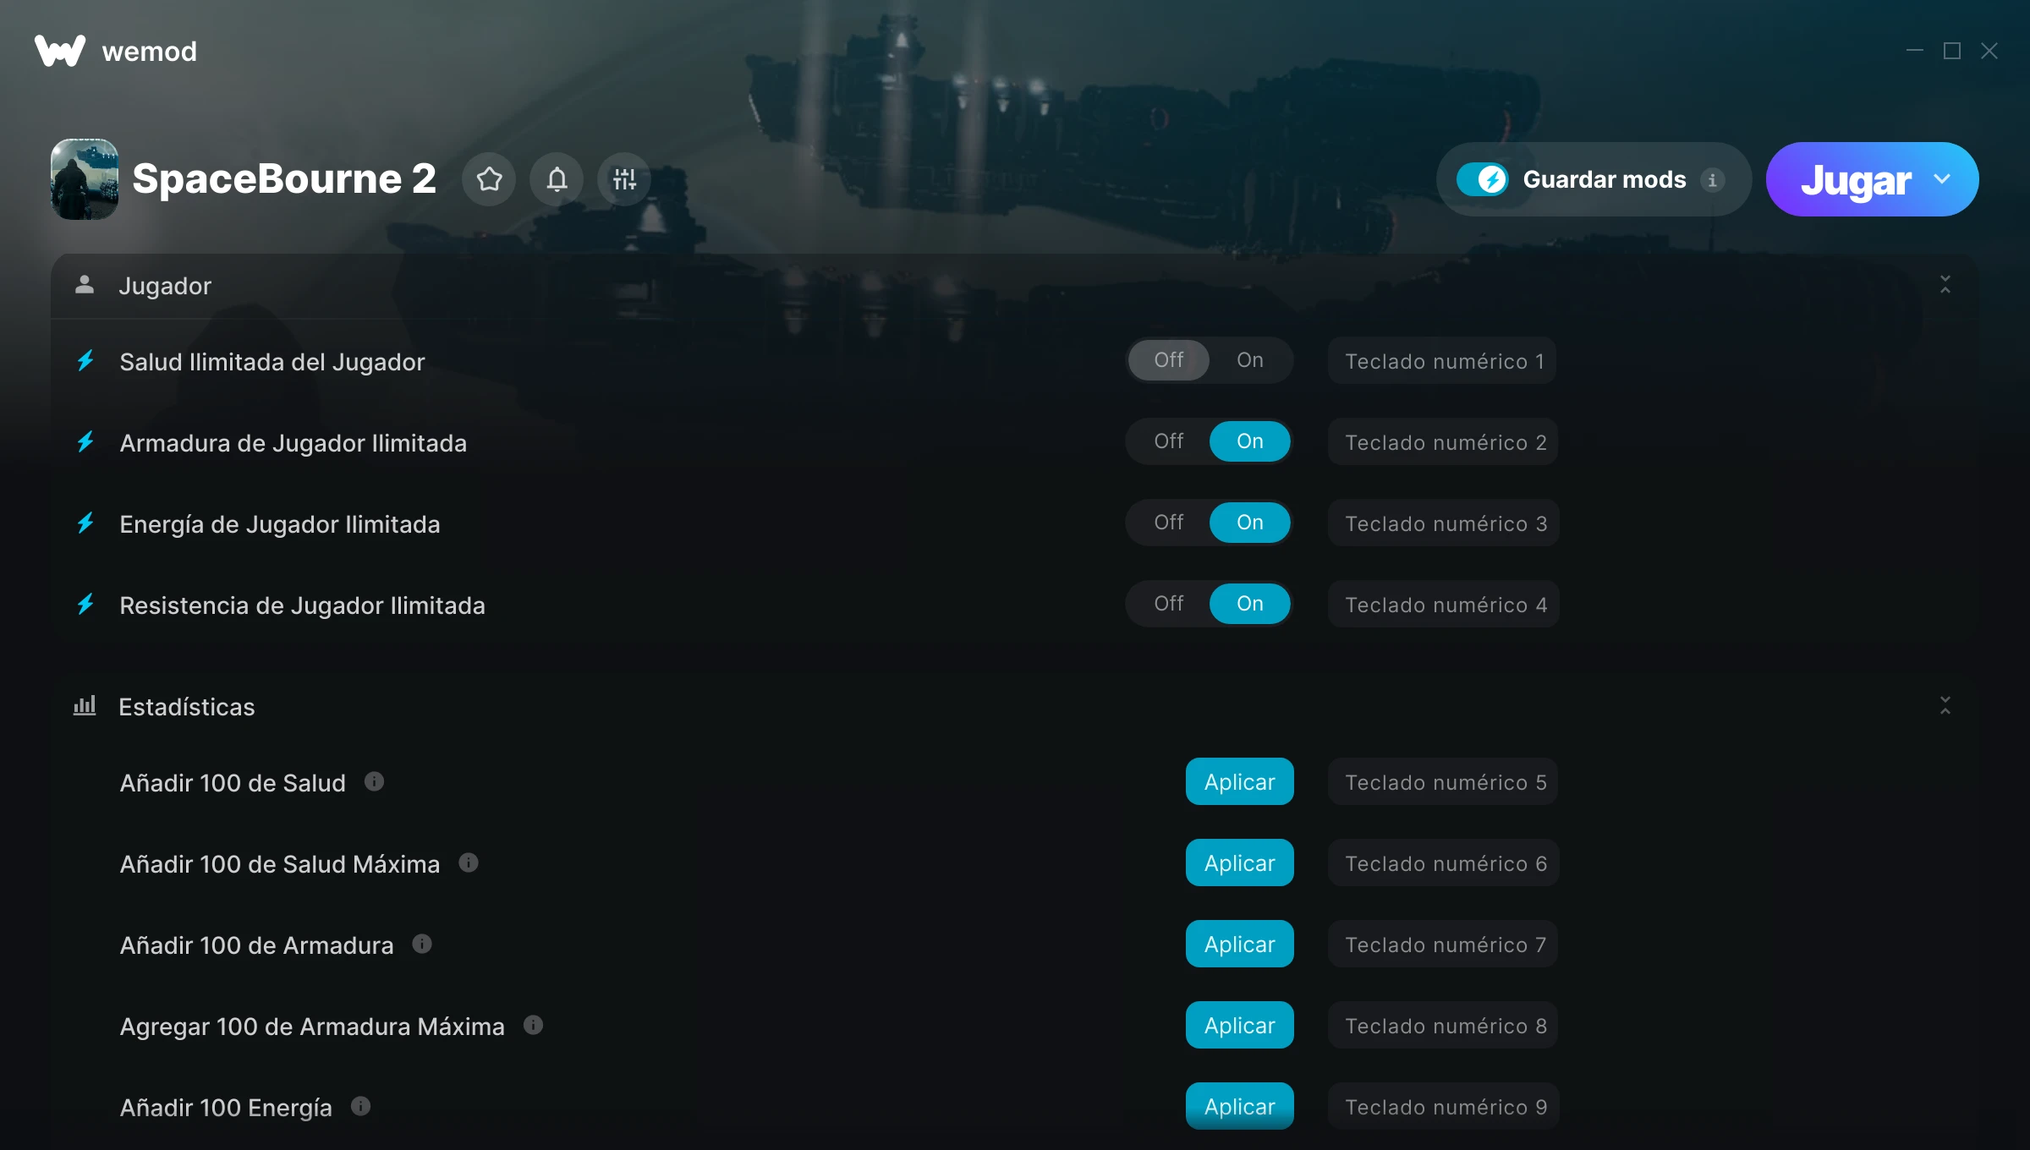Screen dimensions: 2030x1150
Task: Open the mod settings sliders icon
Action: [x=624, y=179]
